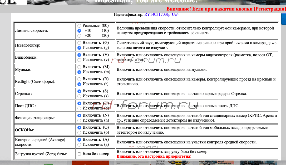Enable Redlight alerts with Включить (R)
286x165 pixels.
pyautogui.click(x=79, y=79)
